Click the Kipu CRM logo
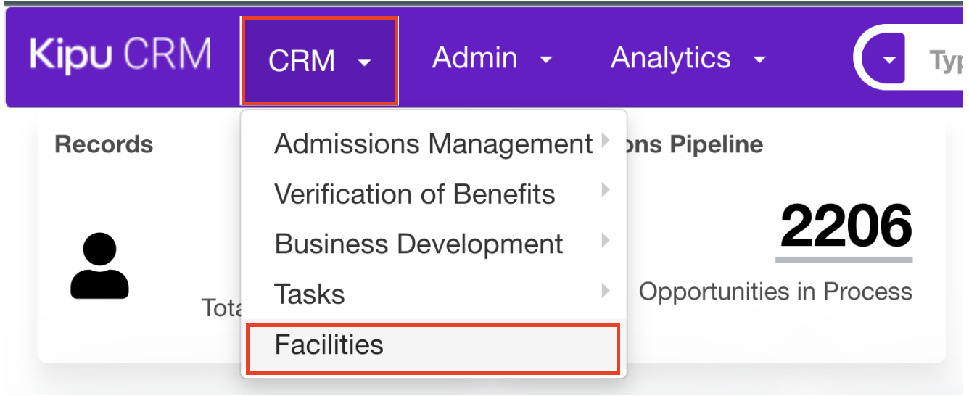Image resolution: width=969 pixels, height=396 pixels. click(x=120, y=56)
